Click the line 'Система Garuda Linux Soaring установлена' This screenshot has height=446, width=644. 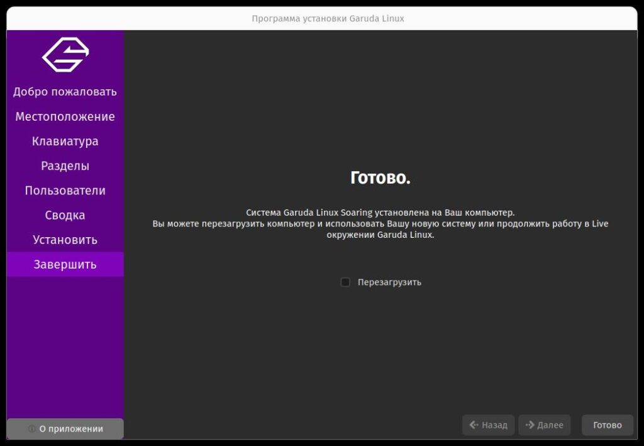(380, 213)
